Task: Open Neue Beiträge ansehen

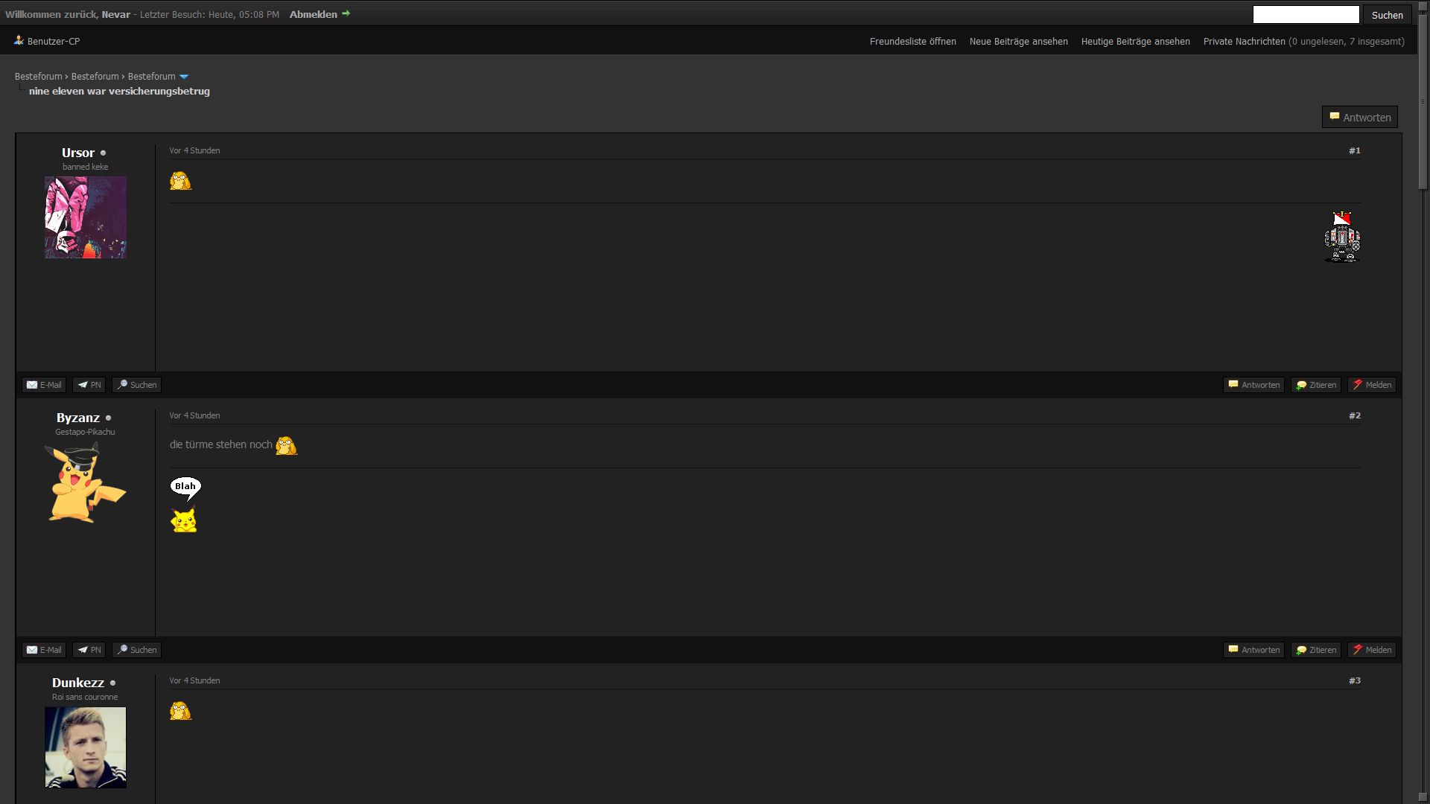Action: tap(1018, 42)
